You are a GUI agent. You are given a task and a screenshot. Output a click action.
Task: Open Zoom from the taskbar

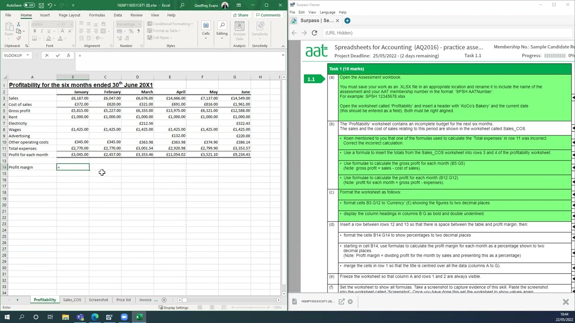click(124, 317)
